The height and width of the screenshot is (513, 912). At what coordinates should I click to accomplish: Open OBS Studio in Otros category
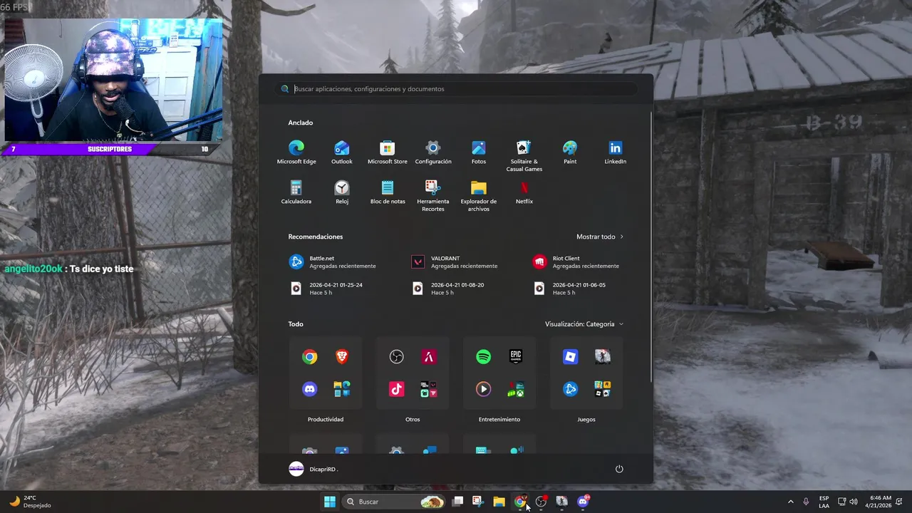pyautogui.click(x=397, y=357)
